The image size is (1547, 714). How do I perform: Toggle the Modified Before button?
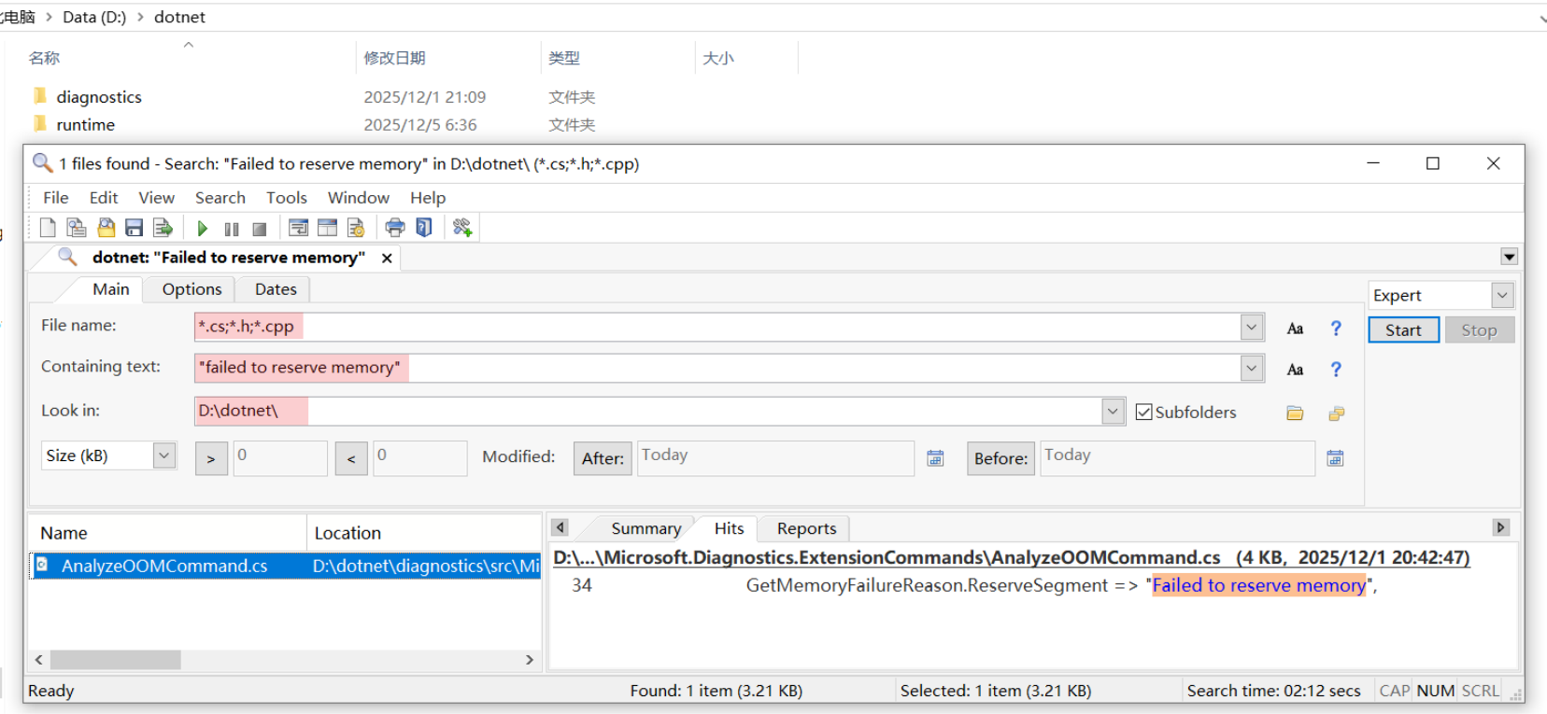[1001, 458]
